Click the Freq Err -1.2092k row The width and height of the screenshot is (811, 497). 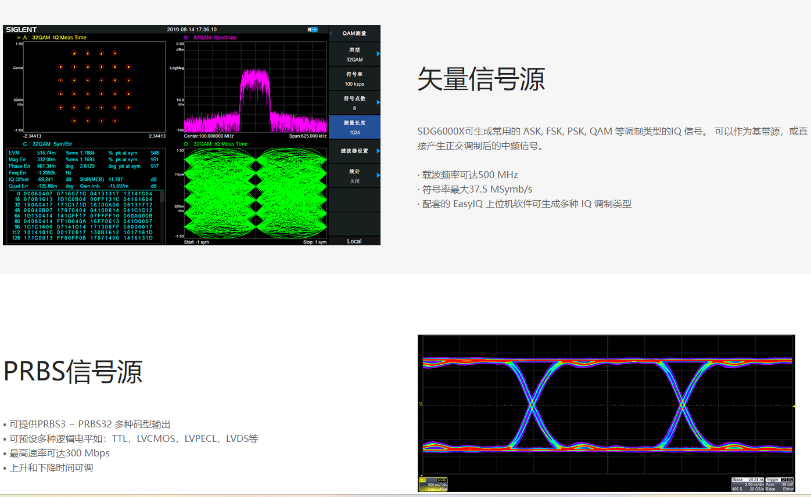pyautogui.click(x=41, y=173)
